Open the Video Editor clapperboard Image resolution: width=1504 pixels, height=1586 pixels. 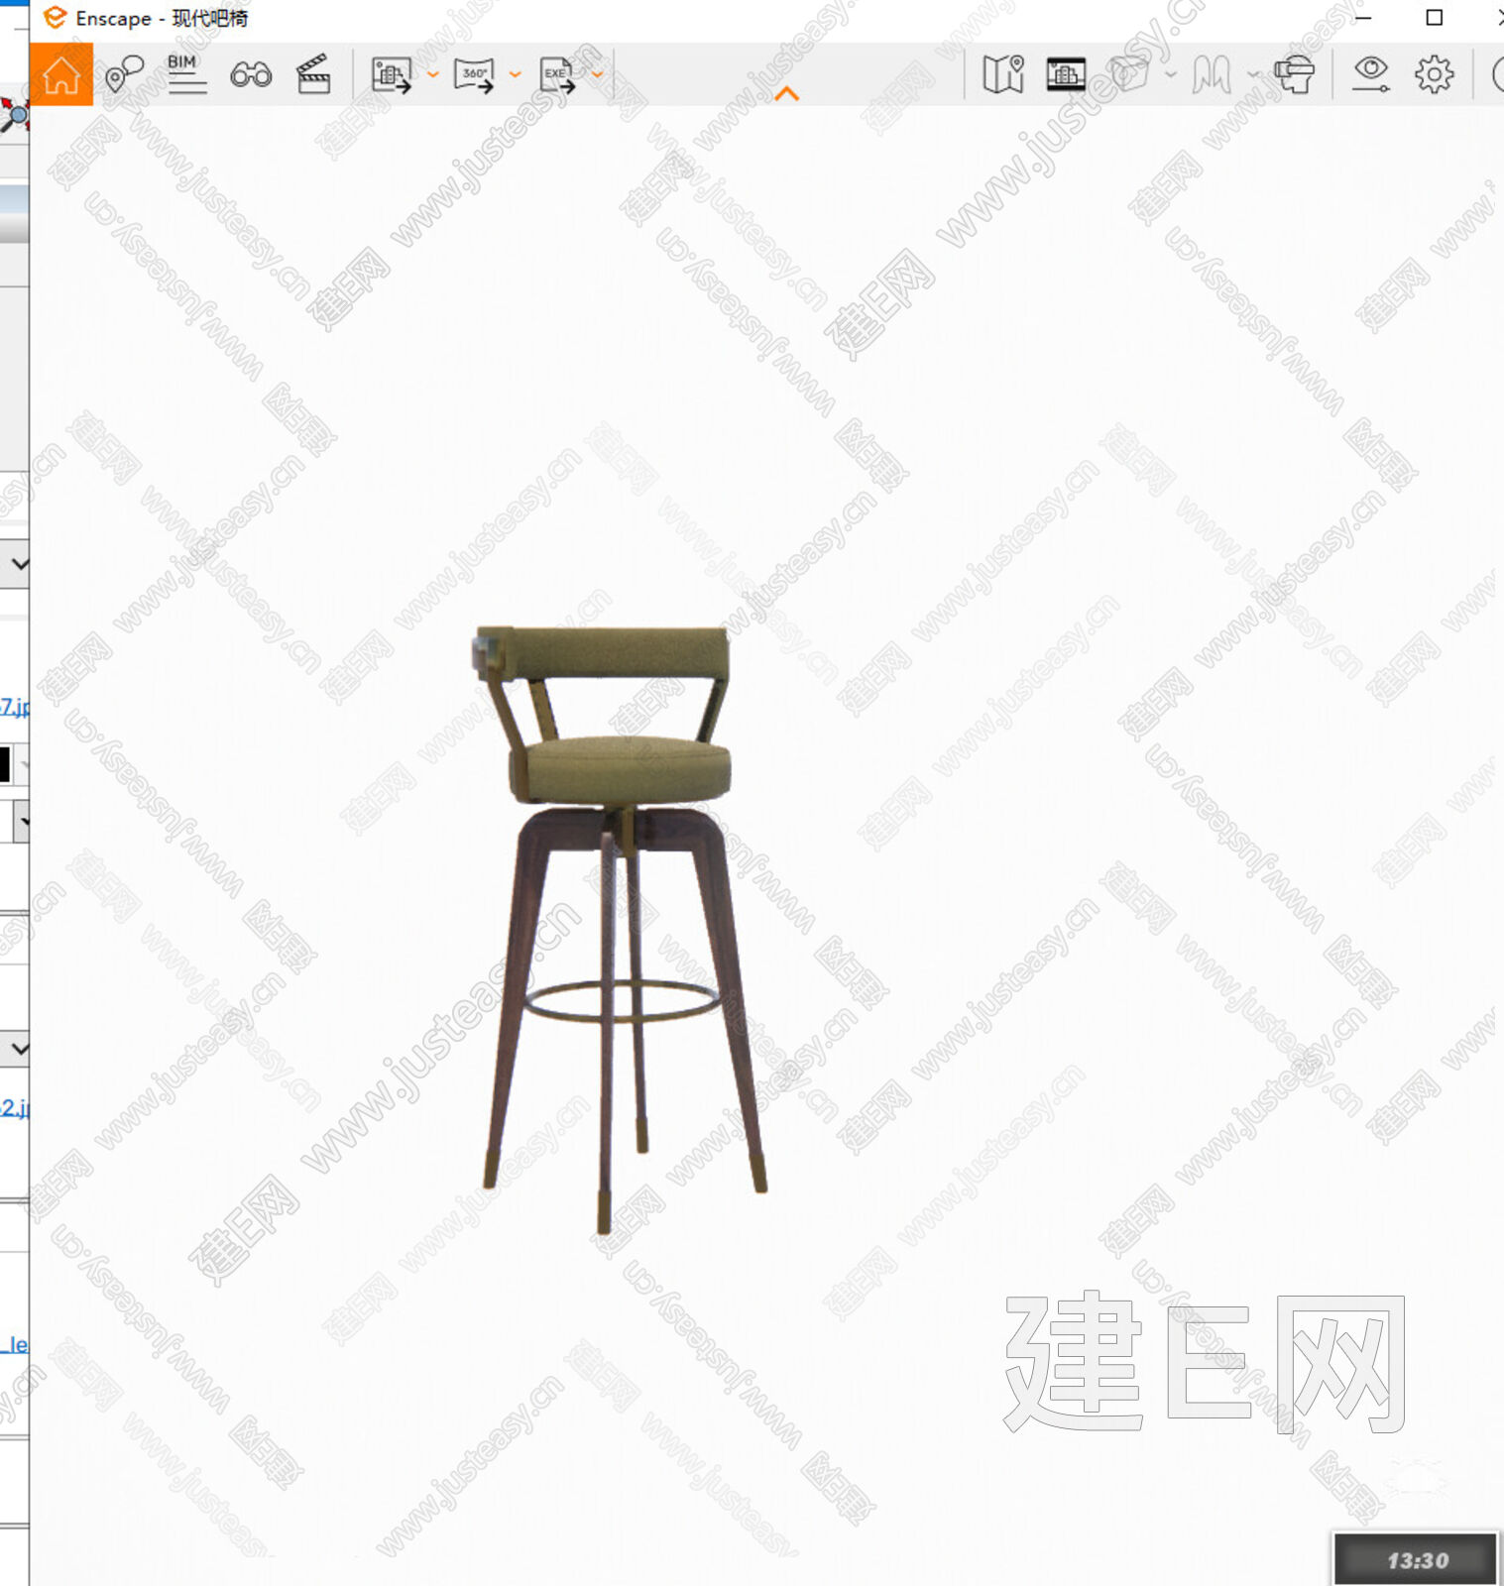(x=313, y=74)
